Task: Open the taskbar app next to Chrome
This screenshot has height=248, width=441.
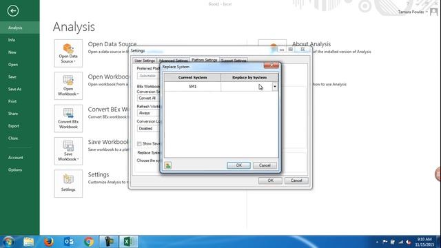Action: tap(109, 242)
